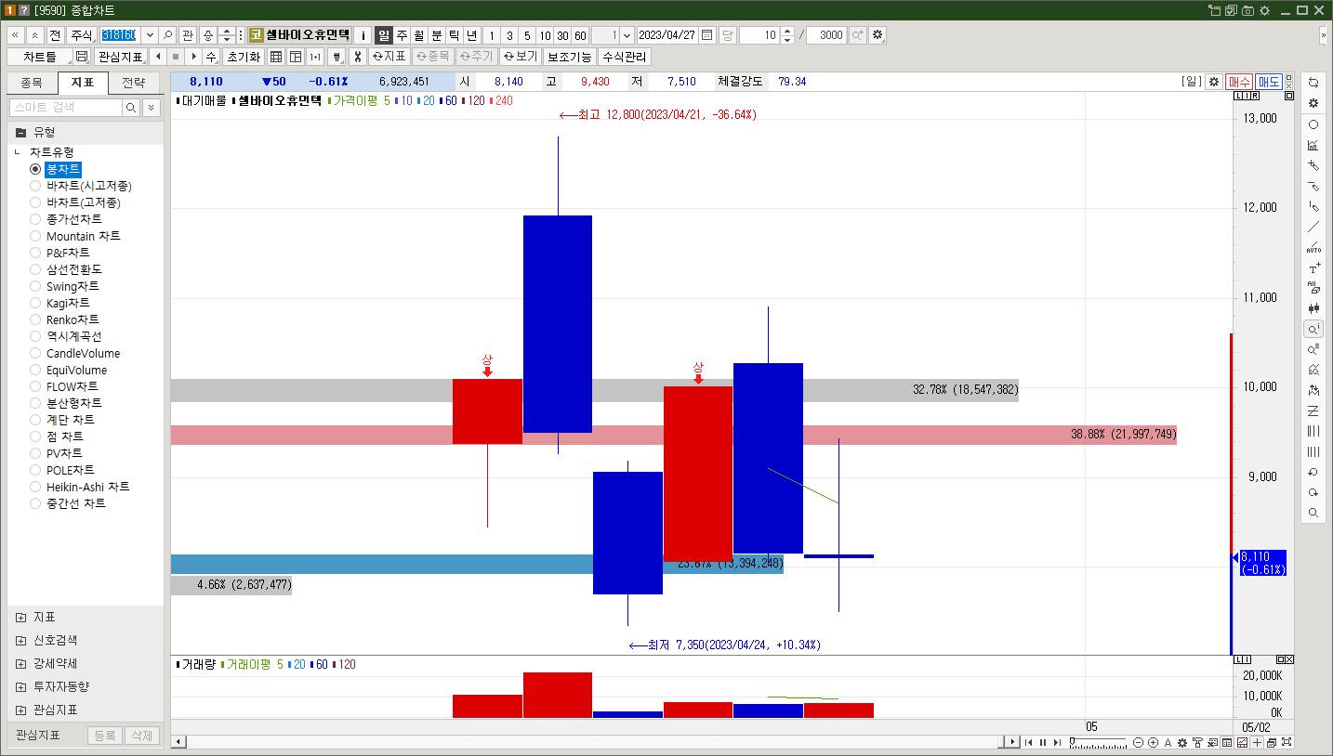
Task: Click the fullscreen fit icon at bottom right
Action: click(1287, 742)
